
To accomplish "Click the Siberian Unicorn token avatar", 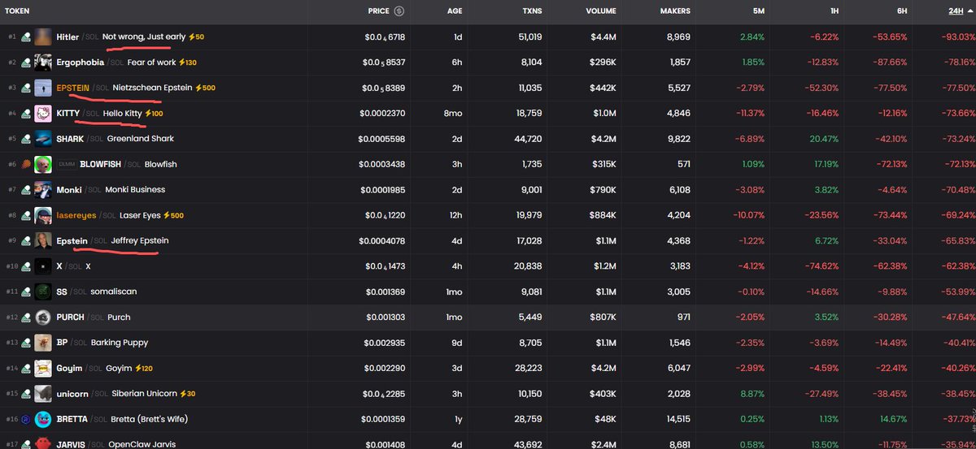I will point(43,394).
